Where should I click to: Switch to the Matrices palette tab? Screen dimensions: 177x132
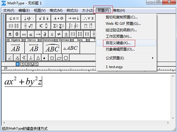tap(64, 40)
